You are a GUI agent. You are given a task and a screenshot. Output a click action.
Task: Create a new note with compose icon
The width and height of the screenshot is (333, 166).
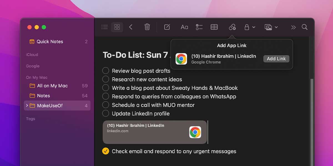coord(167,27)
